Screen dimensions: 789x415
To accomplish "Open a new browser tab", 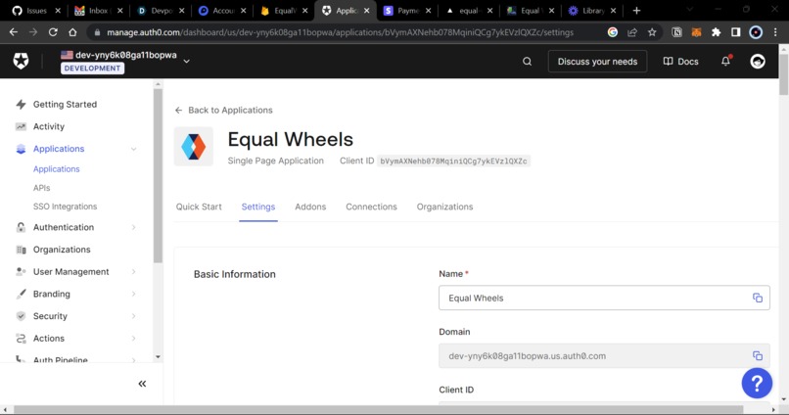I will coord(636,11).
